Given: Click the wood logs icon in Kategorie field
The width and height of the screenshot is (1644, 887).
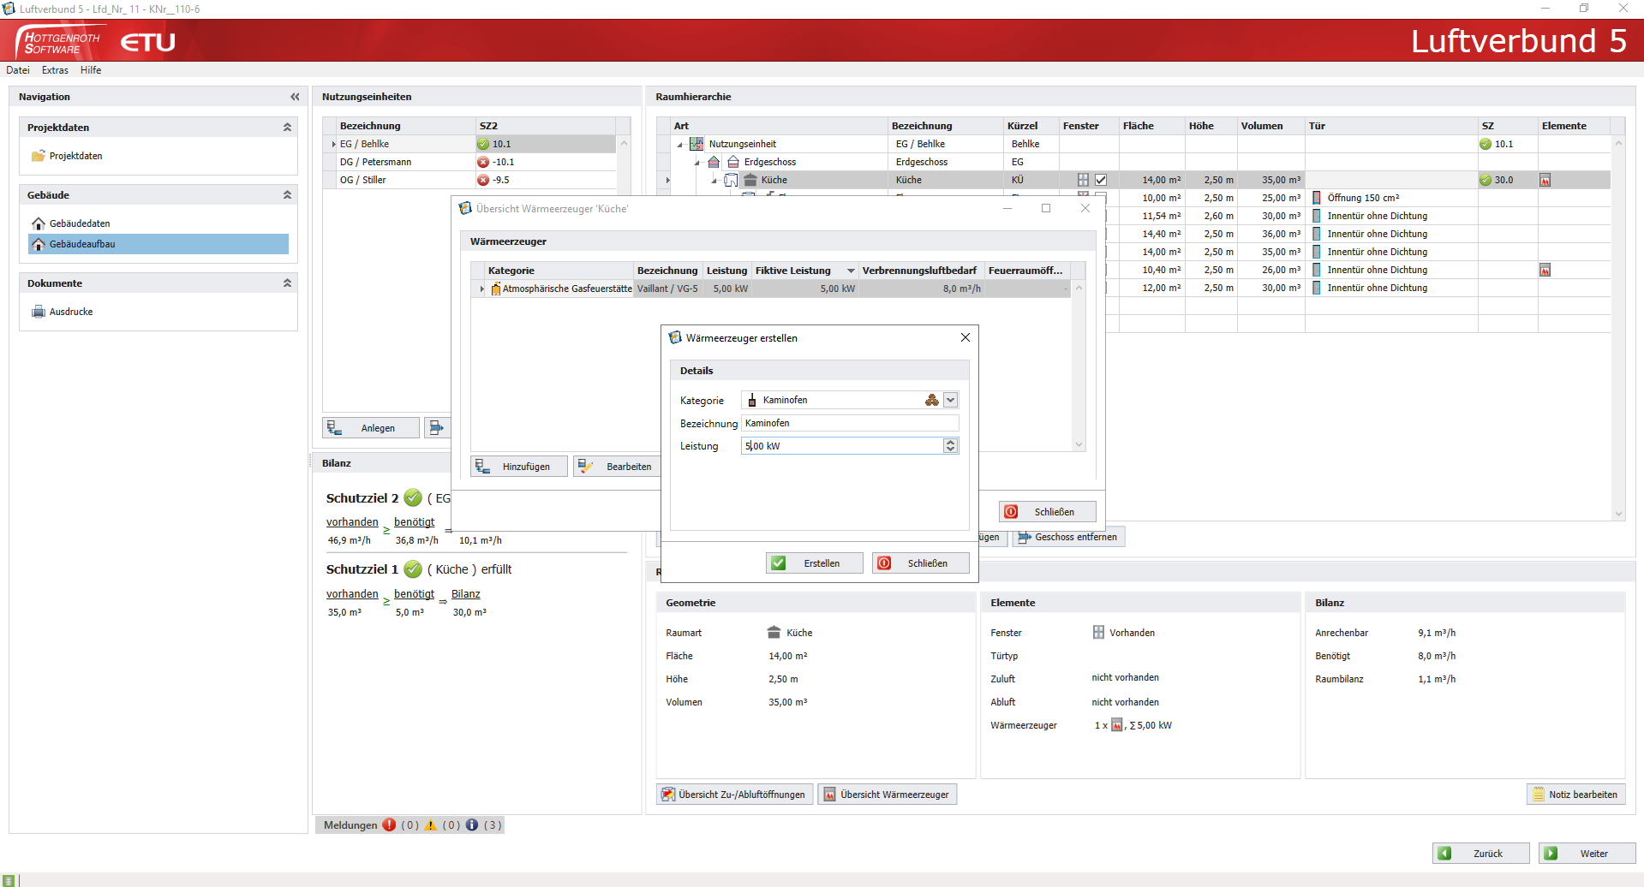Looking at the screenshot, I should [931, 401].
